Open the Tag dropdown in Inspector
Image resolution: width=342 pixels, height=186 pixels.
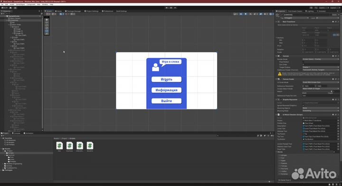[x=296, y=18]
